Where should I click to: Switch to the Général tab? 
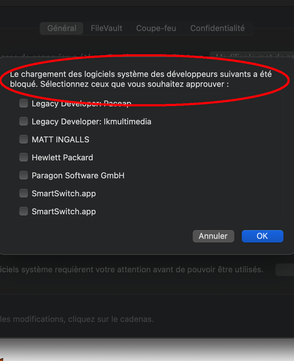[x=62, y=29]
